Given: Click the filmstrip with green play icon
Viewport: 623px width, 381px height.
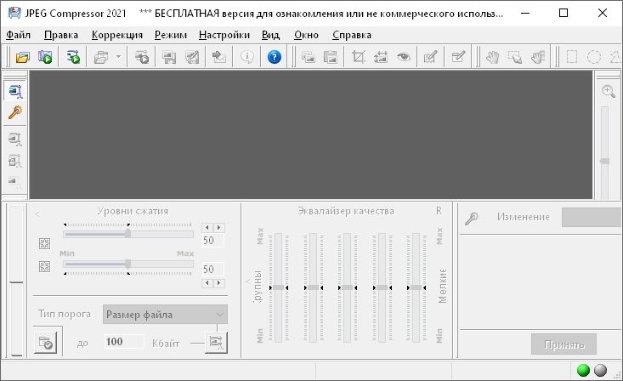Looking at the screenshot, I should [45, 57].
